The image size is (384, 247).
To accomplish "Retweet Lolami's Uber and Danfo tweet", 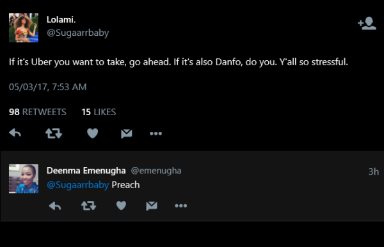I will click(54, 133).
